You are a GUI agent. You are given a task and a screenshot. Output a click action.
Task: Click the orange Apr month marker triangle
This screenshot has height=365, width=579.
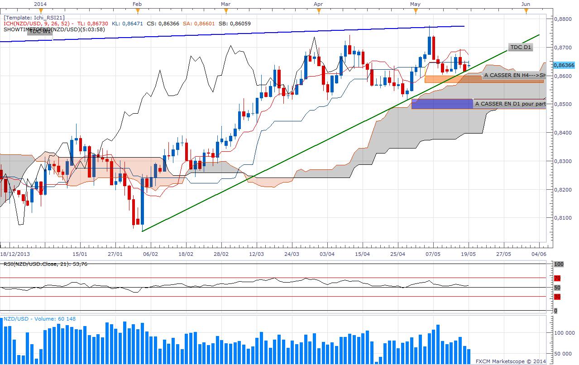coord(318,10)
